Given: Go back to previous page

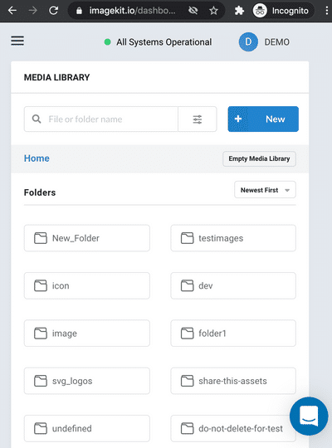Looking at the screenshot, I should (x=12, y=11).
